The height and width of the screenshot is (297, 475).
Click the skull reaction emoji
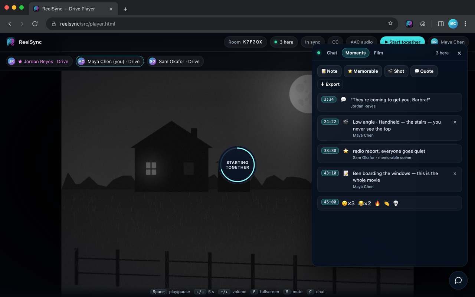click(x=396, y=203)
